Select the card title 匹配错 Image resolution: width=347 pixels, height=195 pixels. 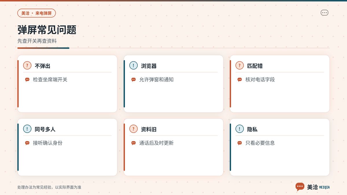[255, 66]
